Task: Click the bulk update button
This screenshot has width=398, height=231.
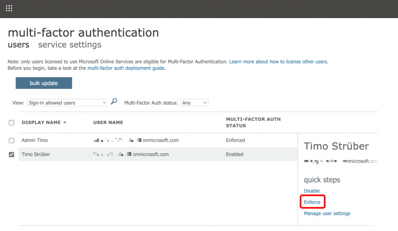Action: tap(44, 83)
